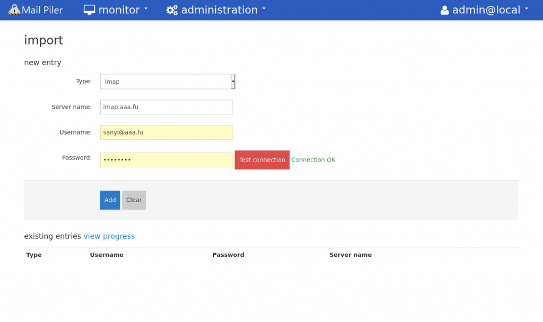Click the Server name field label
Image resolution: width=543 pixels, height=322 pixels.
pos(72,107)
